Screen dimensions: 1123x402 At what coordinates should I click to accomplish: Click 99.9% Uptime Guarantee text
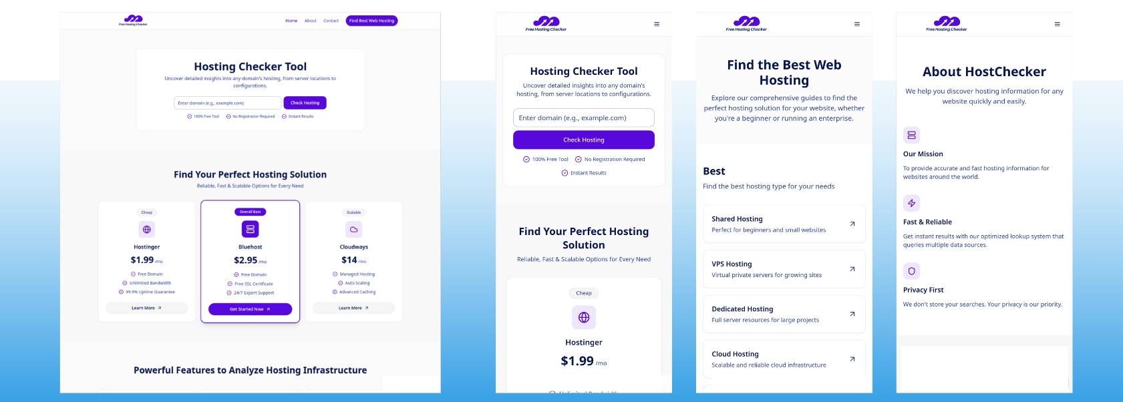point(150,292)
